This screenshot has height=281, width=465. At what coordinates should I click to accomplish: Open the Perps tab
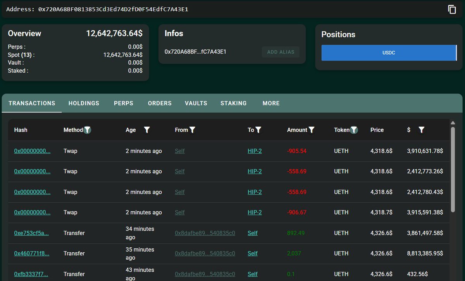click(x=123, y=103)
